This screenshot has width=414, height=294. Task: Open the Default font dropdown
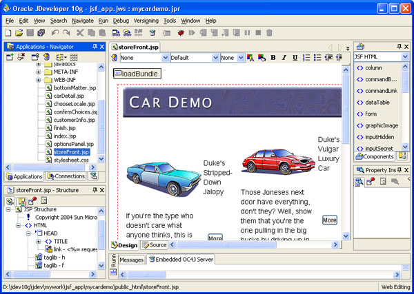(216, 58)
